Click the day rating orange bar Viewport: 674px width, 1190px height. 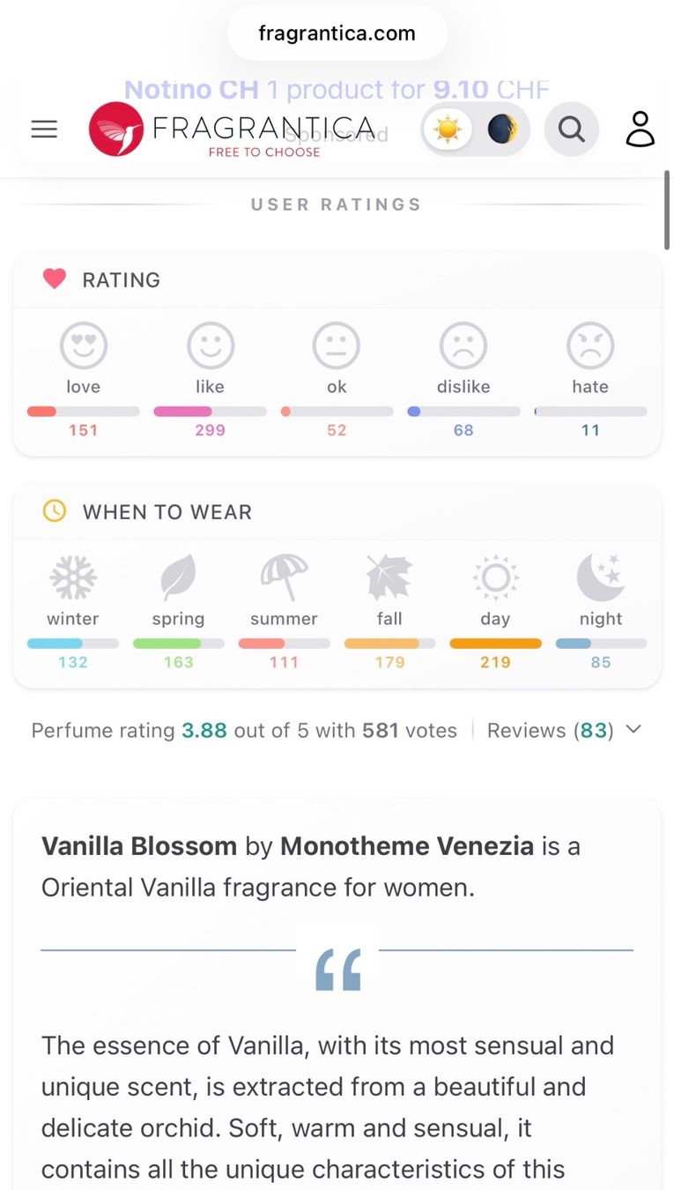(x=495, y=643)
